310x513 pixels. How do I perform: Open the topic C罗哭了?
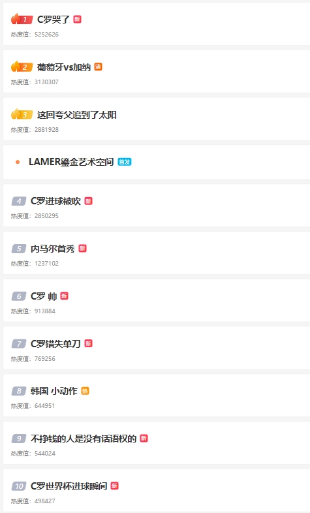click(54, 20)
